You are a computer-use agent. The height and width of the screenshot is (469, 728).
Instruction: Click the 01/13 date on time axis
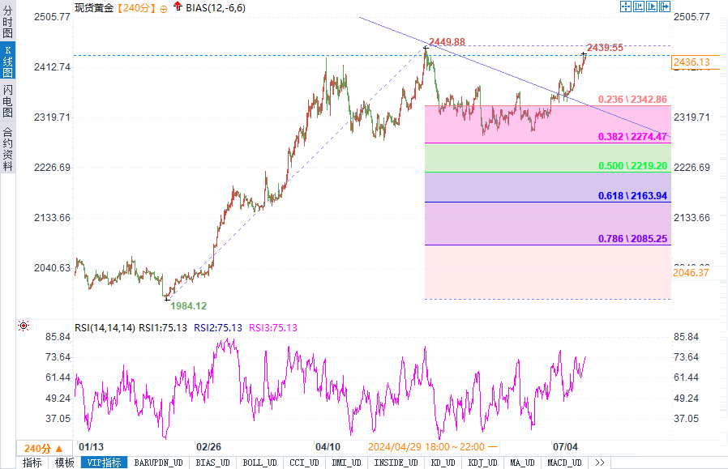(x=91, y=447)
